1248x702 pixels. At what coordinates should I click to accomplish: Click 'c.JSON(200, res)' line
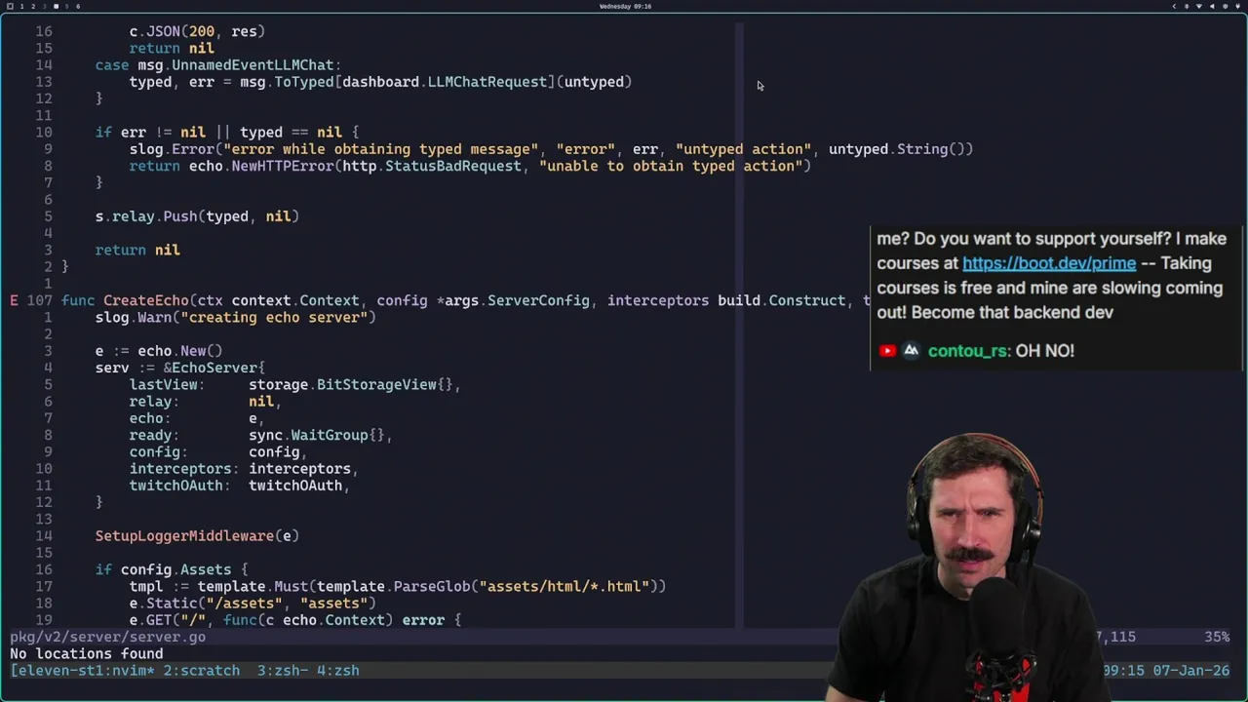point(197,31)
